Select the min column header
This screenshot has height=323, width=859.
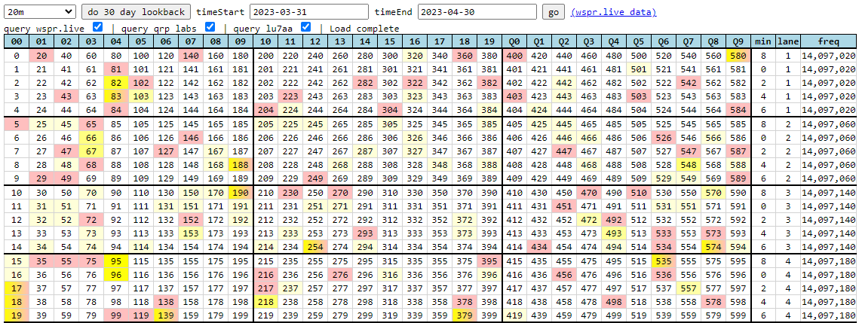(x=763, y=41)
